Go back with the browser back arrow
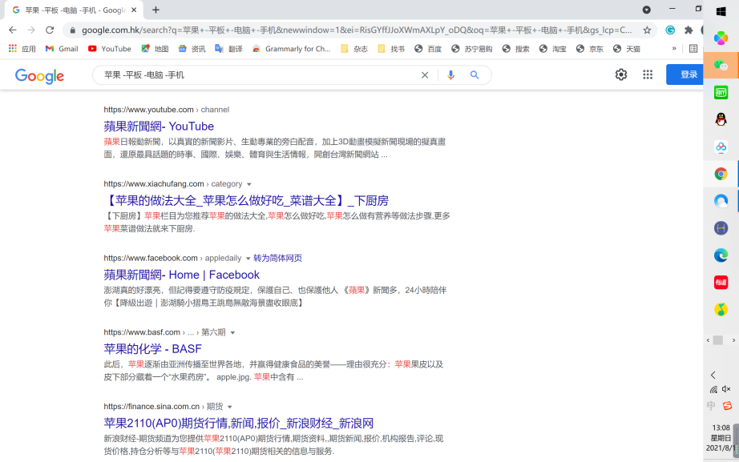 click(13, 30)
